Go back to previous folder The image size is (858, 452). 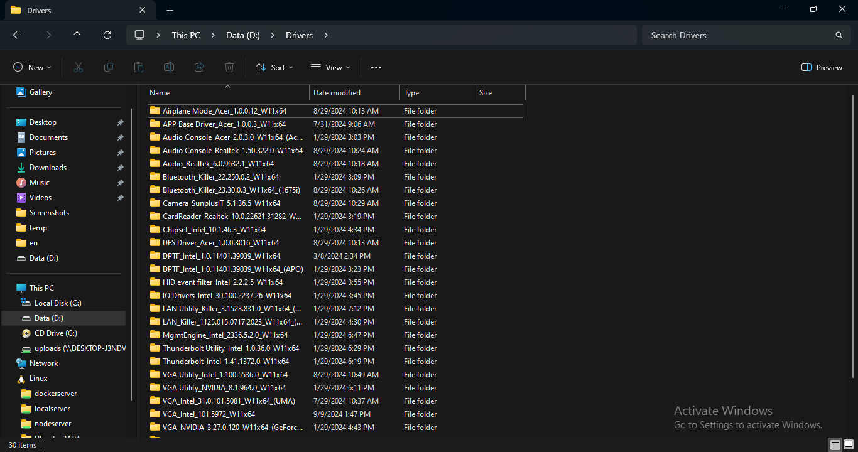coord(17,35)
